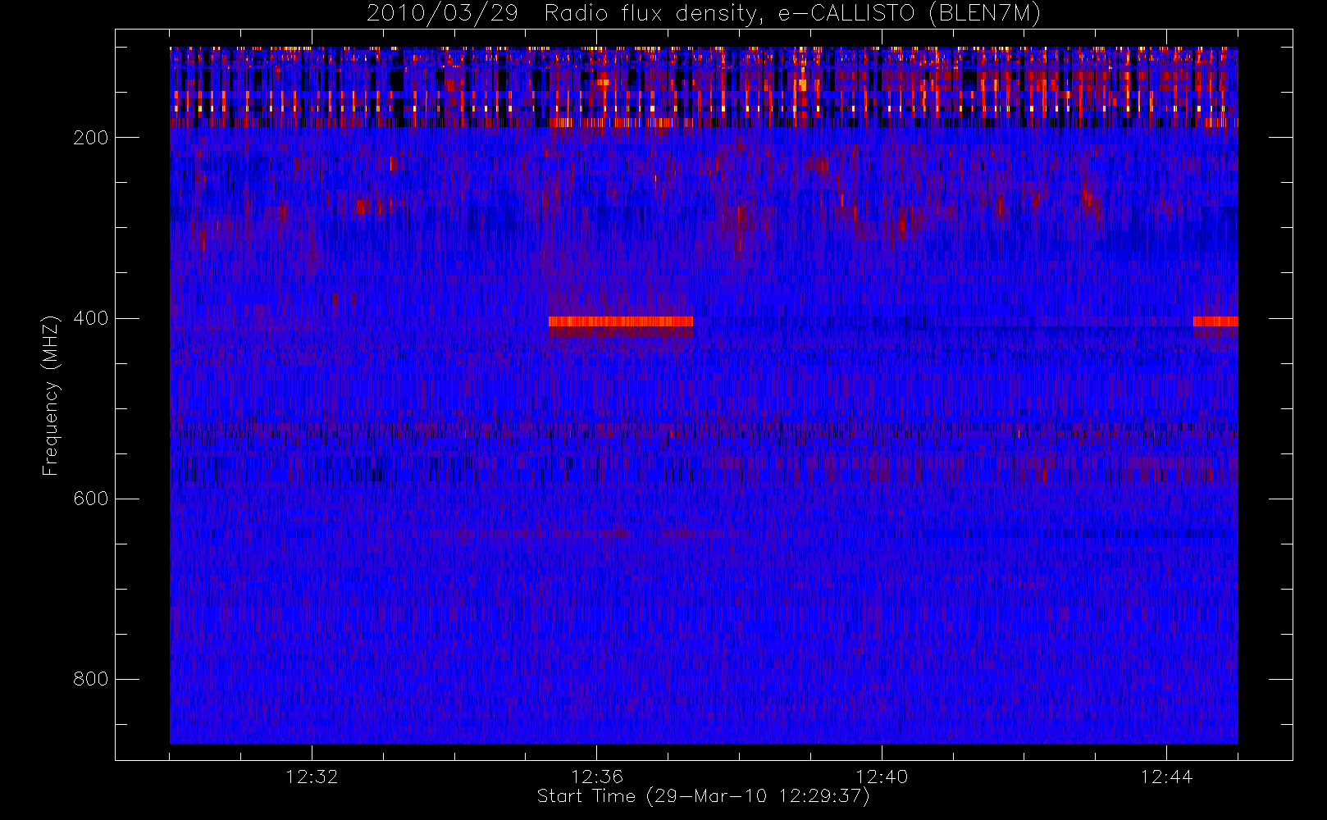Click the 400 frequency tick label
The width and height of the screenshot is (1327, 820).
click(x=91, y=318)
